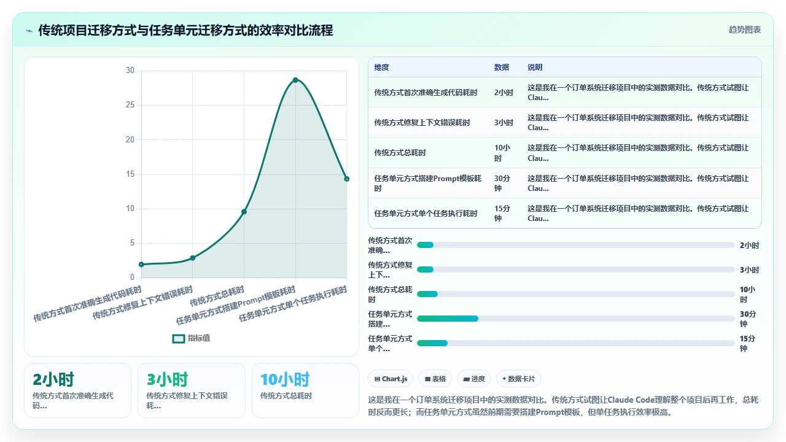Click the 趋势图表 label in header

[745, 29]
